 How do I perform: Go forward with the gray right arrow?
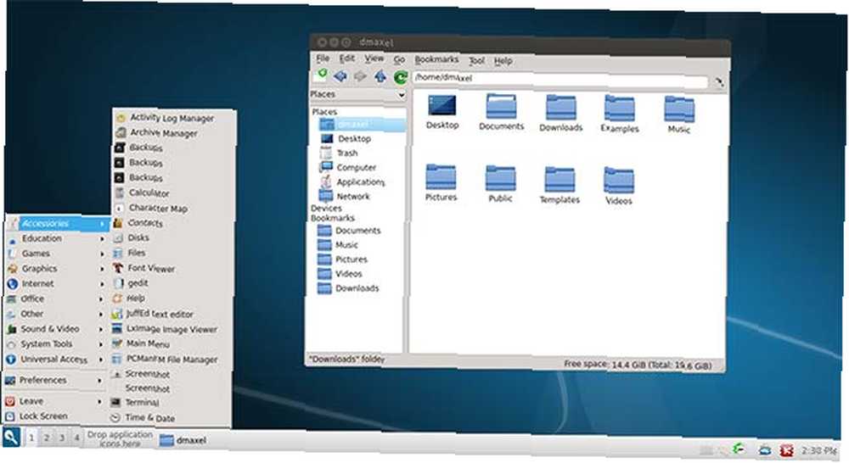(x=360, y=77)
